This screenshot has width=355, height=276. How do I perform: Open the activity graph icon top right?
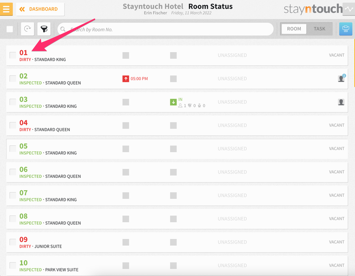[x=349, y=9]
